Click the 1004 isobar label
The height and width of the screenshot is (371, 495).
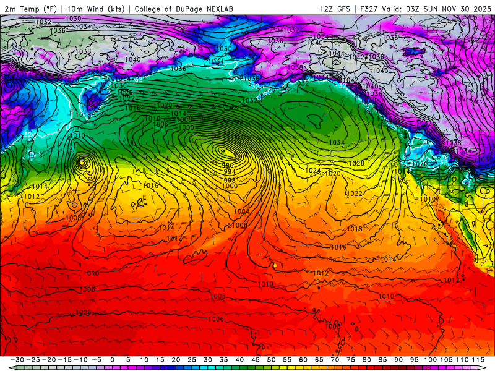[241, 211]
